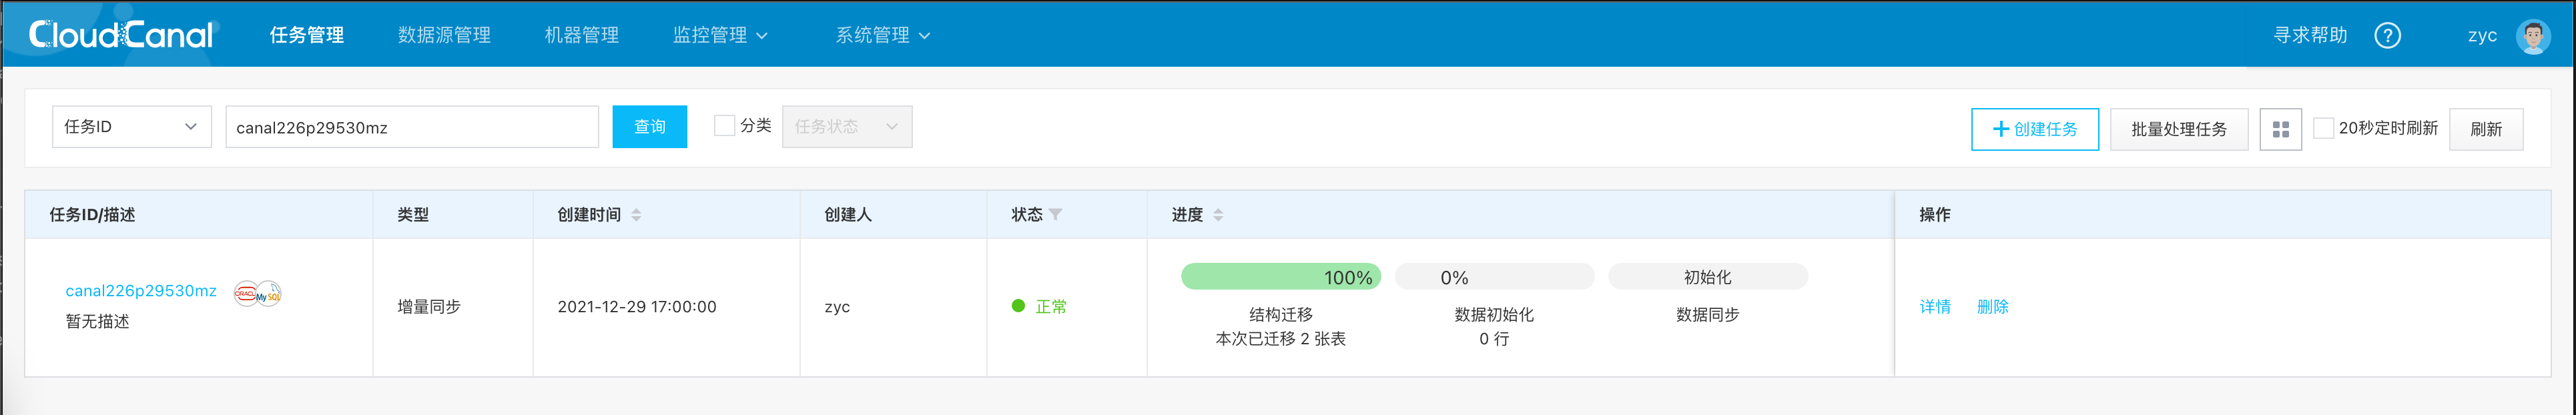Go to 数据源管理 tab
This screenshot has height=415, width=2576.
[444, 36]
